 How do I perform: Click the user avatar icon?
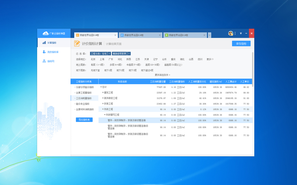(x=230, y=33)
